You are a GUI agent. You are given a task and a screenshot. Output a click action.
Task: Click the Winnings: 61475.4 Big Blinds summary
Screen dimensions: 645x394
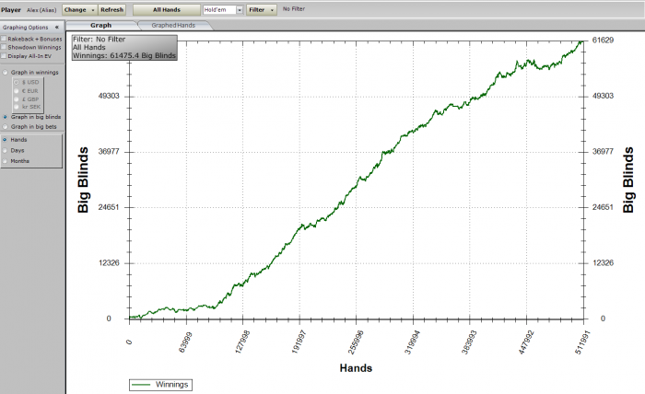pyautogui.click(x=124, y=55)
